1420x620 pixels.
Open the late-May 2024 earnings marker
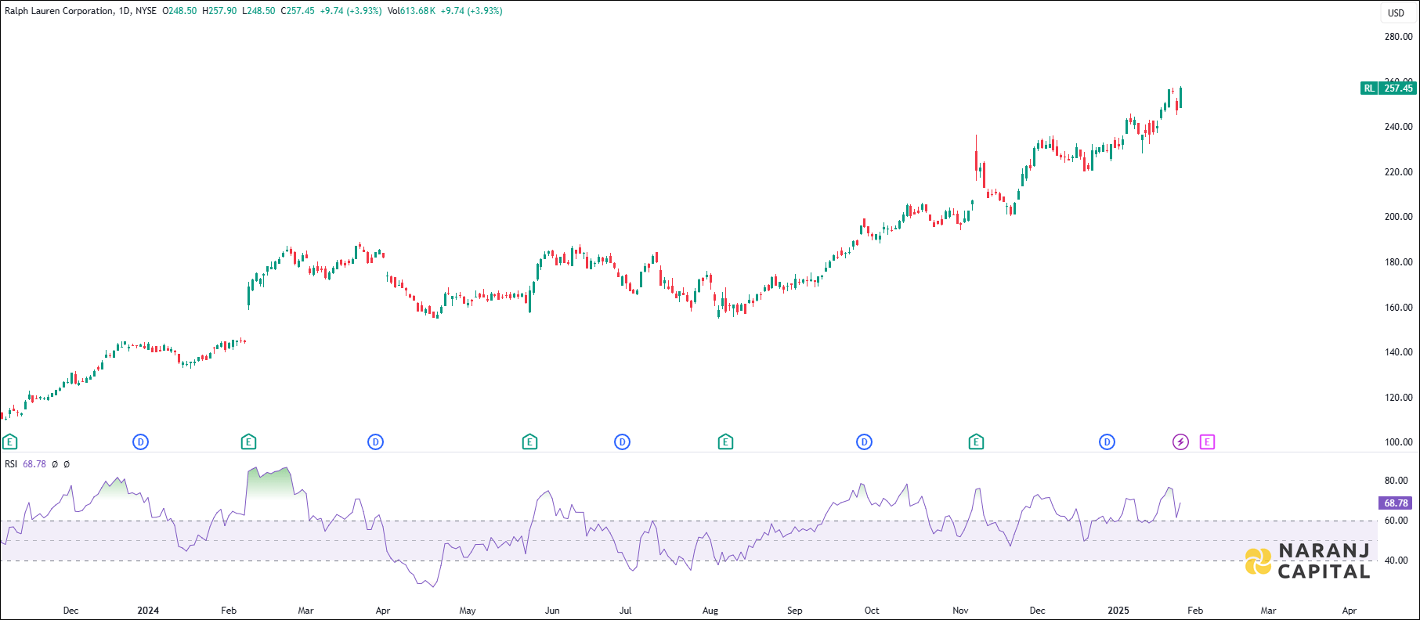click(x=529, y=442)
